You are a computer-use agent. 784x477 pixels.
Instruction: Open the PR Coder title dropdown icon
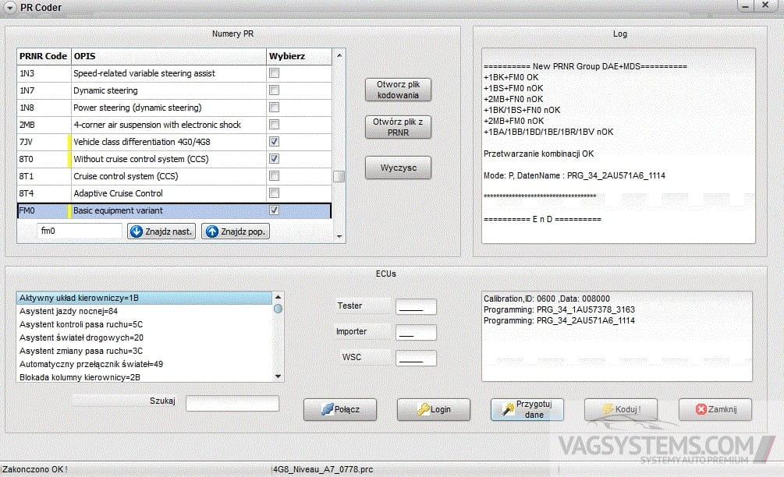(10, 8)
